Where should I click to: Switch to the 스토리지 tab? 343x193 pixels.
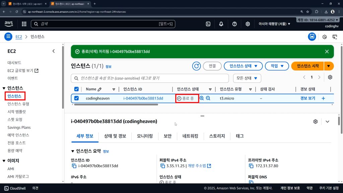217,136
